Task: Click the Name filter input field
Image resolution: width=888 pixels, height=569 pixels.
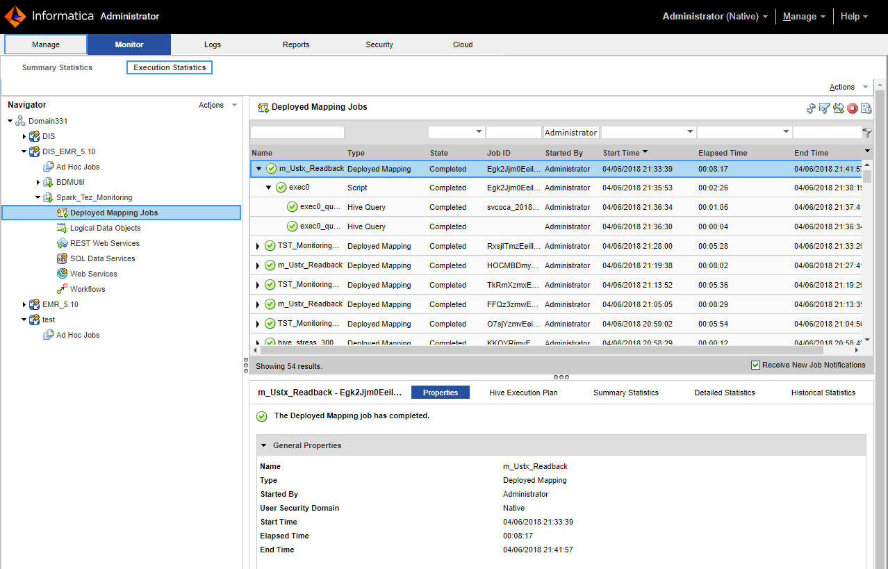Action: [297, 132]
